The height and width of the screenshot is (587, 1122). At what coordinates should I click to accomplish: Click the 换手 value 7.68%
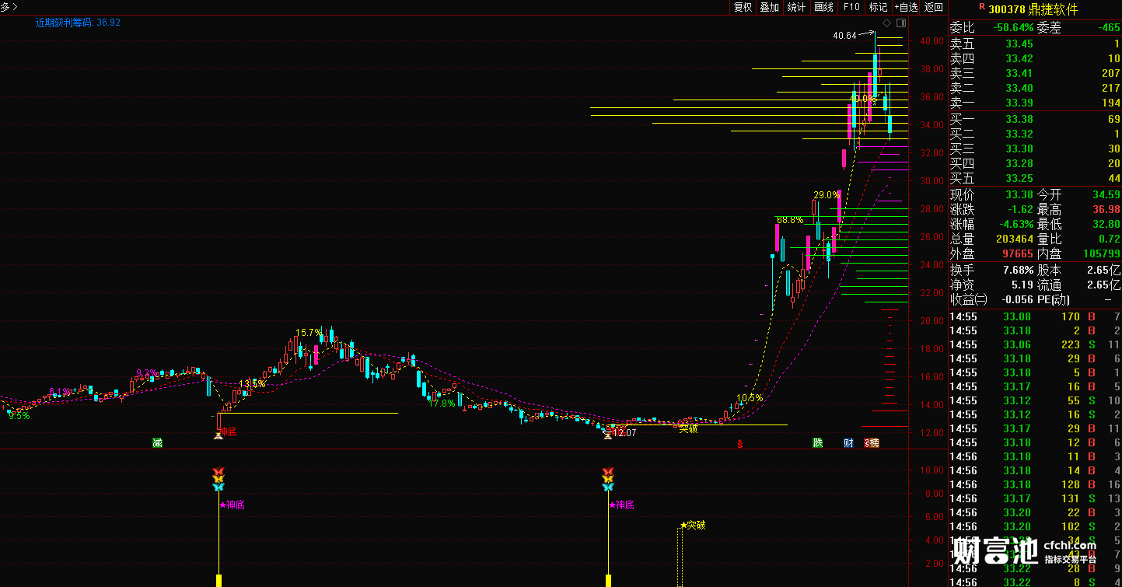click(x=1018, y=271)
